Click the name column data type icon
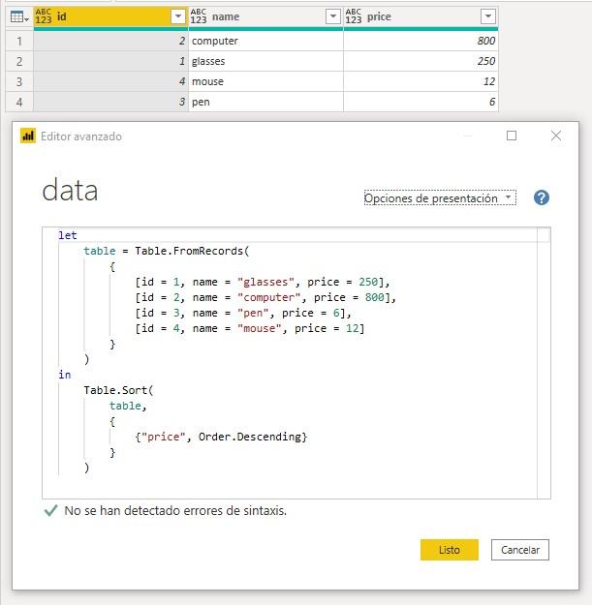This screenshot has width=592, height=605. tap(199, 16)
